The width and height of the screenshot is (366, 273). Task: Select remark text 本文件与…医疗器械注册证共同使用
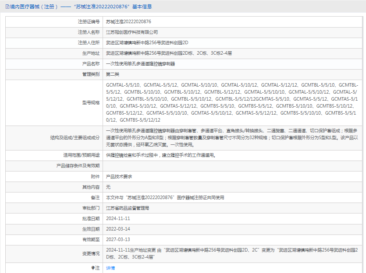point(165,197)
